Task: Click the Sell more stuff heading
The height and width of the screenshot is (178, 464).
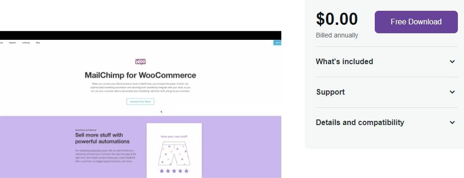Action: tap(102, 138)
